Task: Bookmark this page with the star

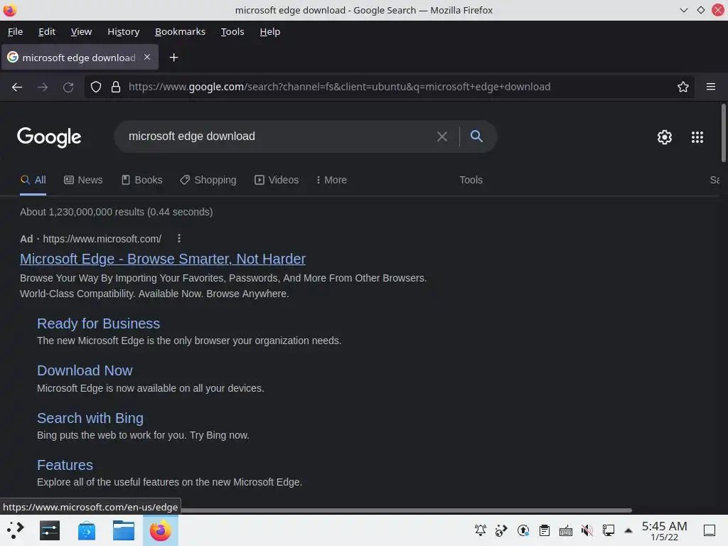Action: tap(683, 87)
